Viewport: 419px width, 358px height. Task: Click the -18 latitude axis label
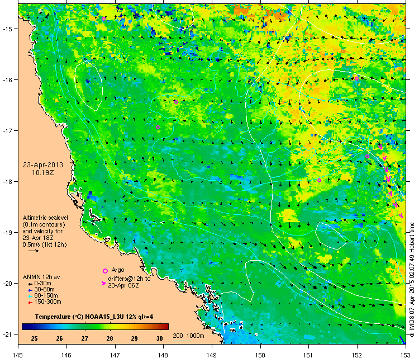point(7,182)
